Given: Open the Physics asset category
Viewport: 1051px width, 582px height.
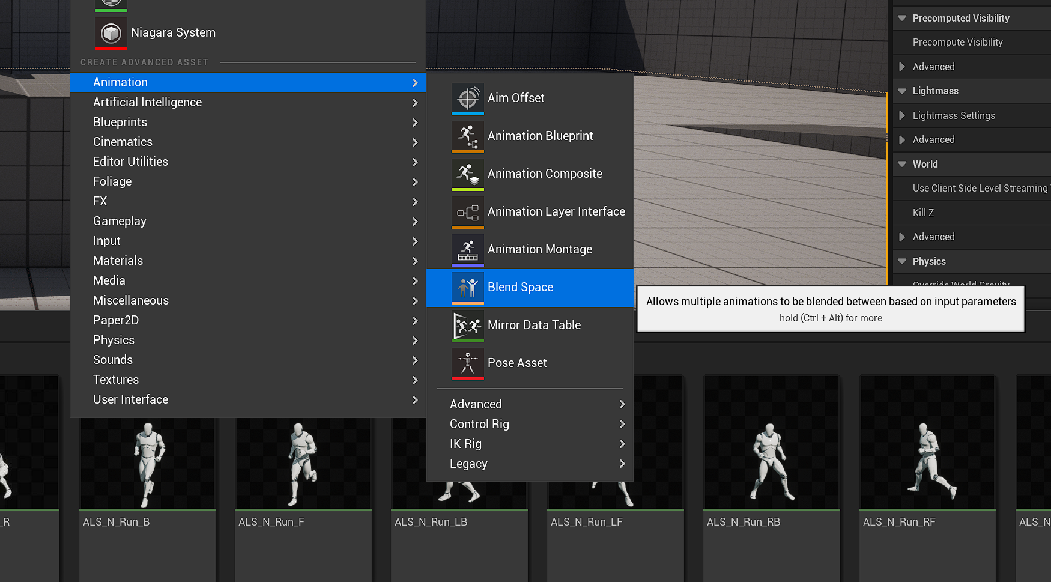Looking at the screenshot, I should (x=248, y=340).
